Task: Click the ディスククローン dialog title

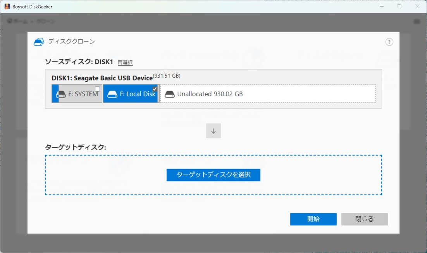Action: (72, 42)
